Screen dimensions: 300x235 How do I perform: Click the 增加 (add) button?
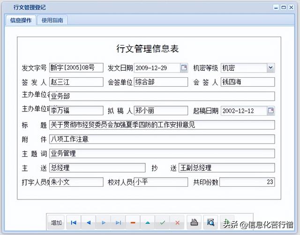click(x=56, y=222)
